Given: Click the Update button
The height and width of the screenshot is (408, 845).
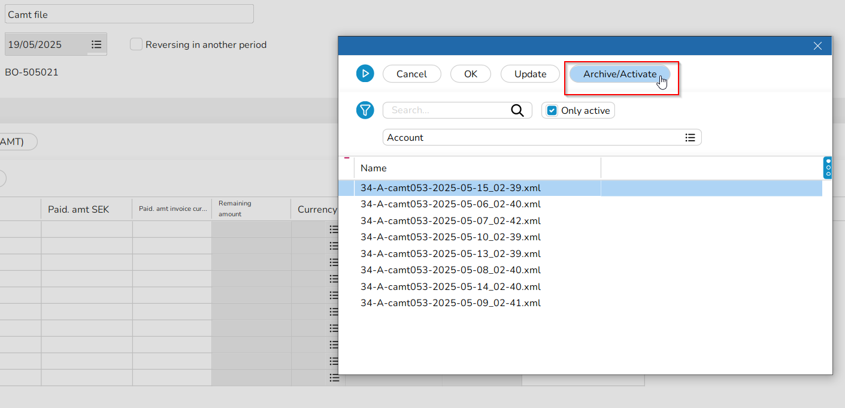Looking at the screenshot, I should click(530, 74).
